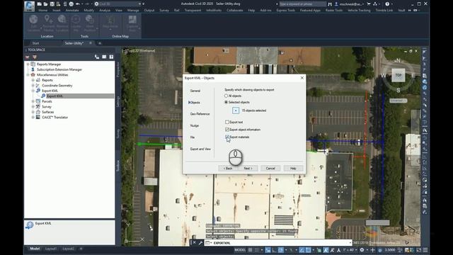Select the Selected objects radio button
453x255 pixels.
click(x=226, y=102)
